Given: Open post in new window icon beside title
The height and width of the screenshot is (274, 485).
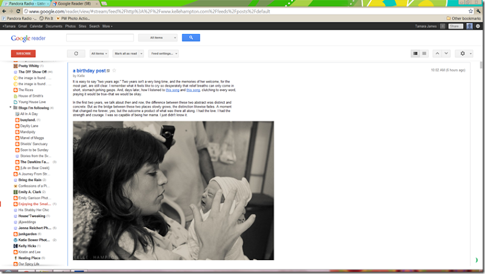Looking at the screenshot, I should coord(109,71).
